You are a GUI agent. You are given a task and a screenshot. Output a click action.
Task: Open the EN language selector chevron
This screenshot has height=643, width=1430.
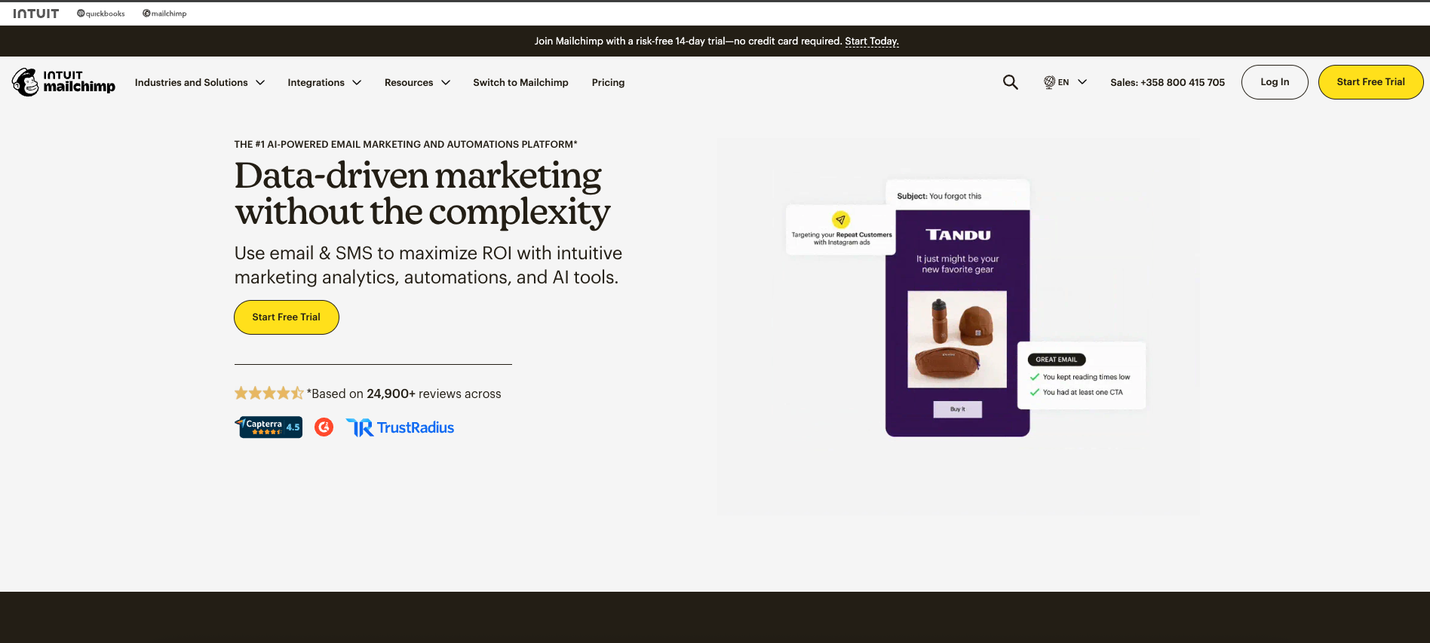tap(1082, 82)
